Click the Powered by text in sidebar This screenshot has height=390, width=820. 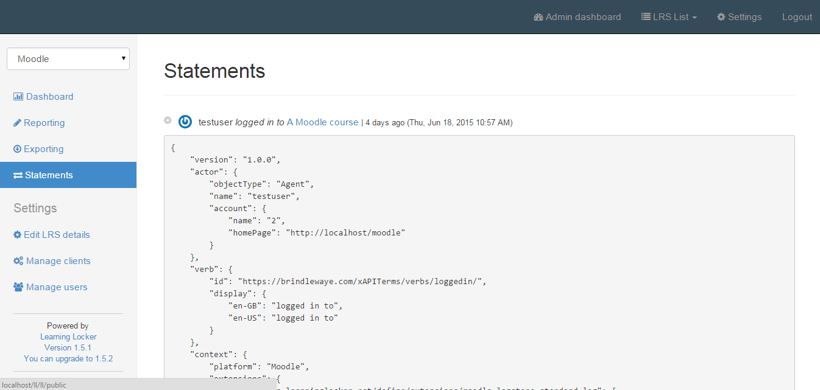(x=68, y=326)
